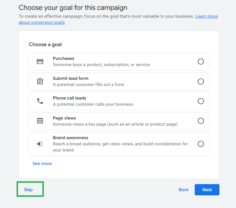
Task: Open Learn more about conversion goals link
Action: [x=206, y=16]
